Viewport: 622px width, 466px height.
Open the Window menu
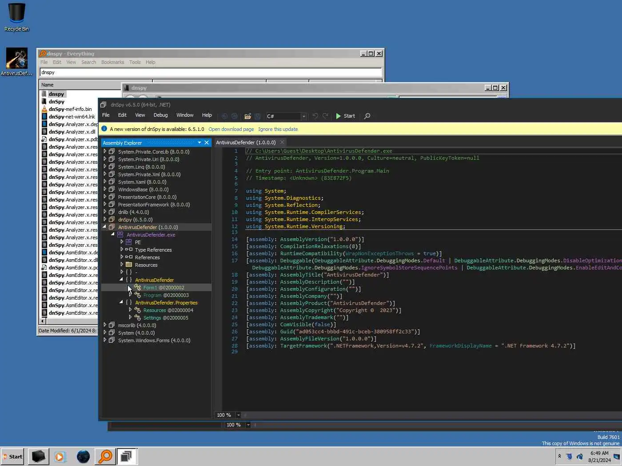[185, 115]
